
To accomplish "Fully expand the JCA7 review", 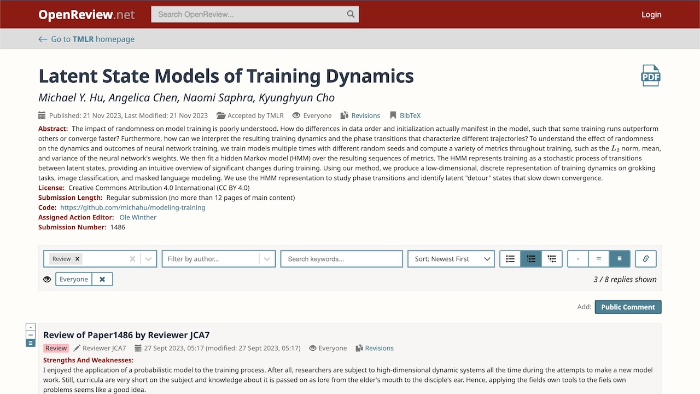I will 31,343.
